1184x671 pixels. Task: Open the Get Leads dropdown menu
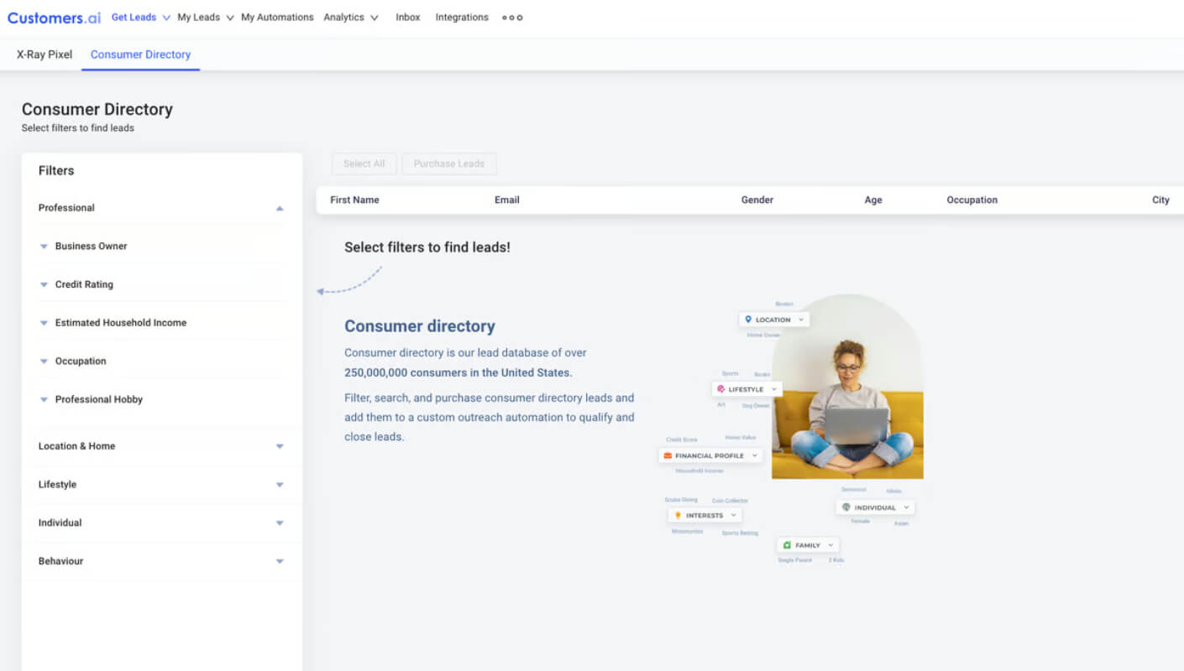click(x=141, y=18)
